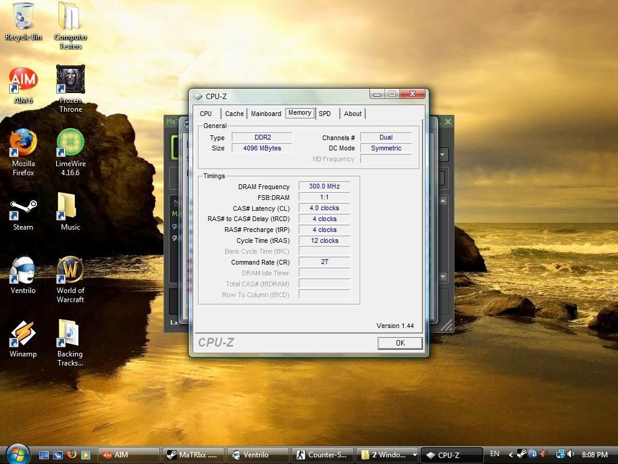Open the AIM 6 desktop icon
This screenshot has height=464, width=618.
pos(22,80)
